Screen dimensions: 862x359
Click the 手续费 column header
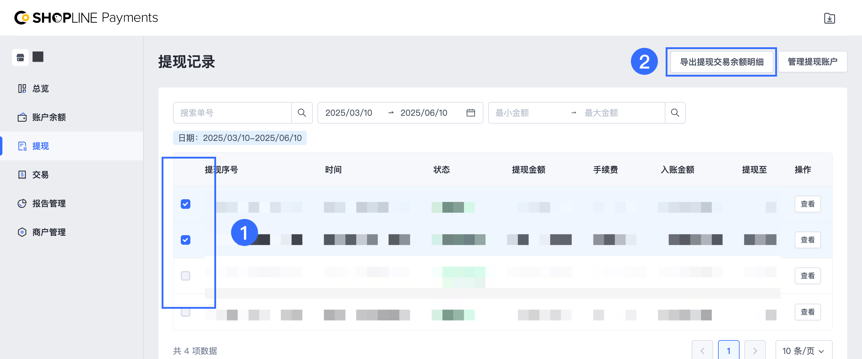pyautogui.click(x=605, y=170)
